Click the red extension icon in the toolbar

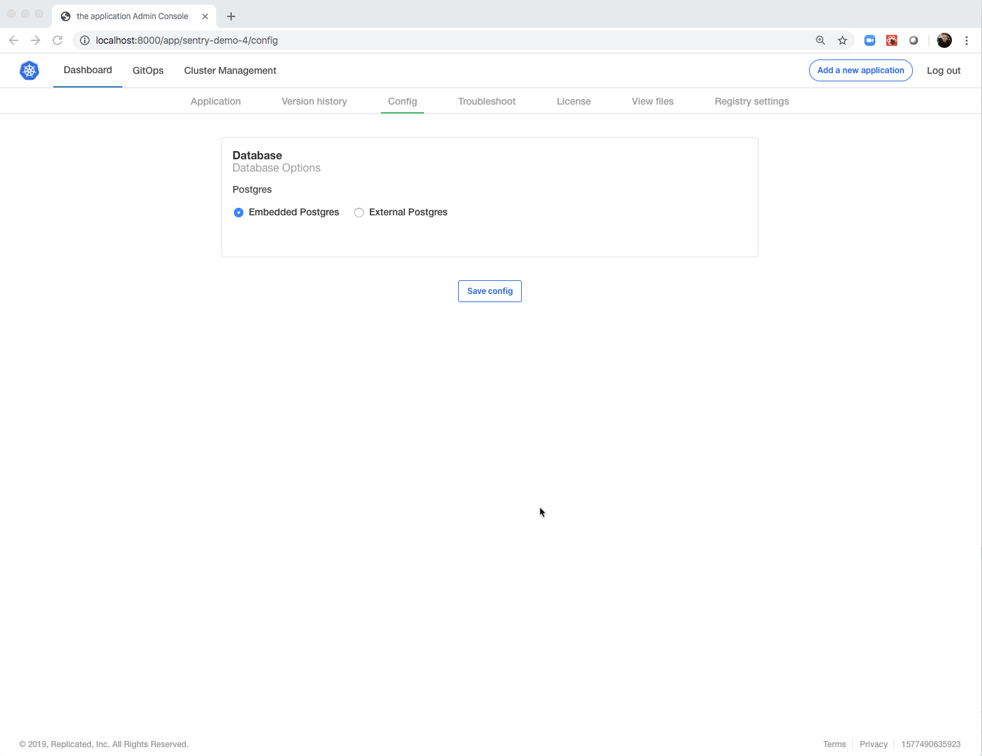coord(891,40)
